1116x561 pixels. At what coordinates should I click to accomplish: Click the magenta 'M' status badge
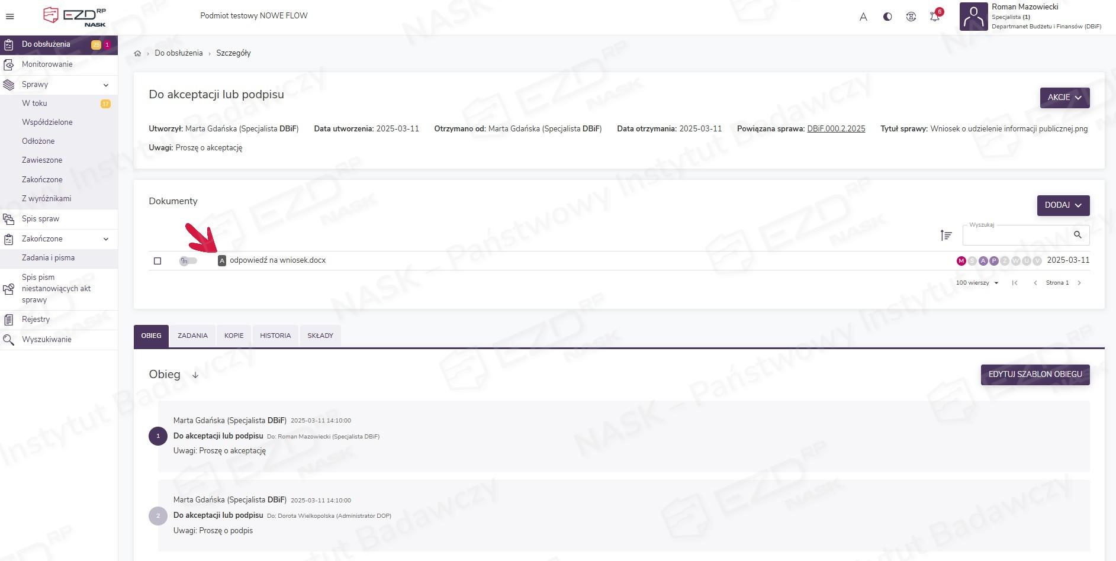961,261
